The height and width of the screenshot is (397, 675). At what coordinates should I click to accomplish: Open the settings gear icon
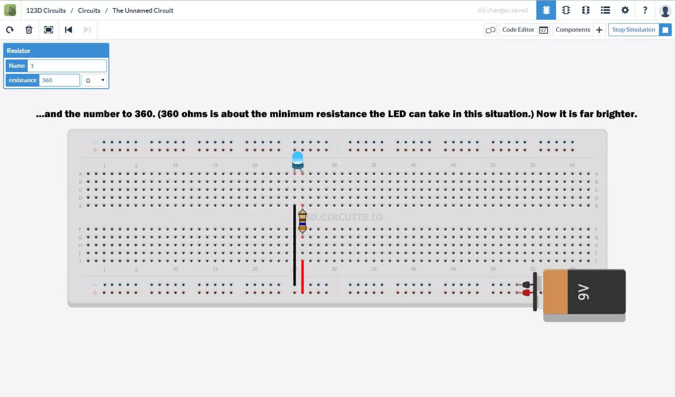click(625, 10)
